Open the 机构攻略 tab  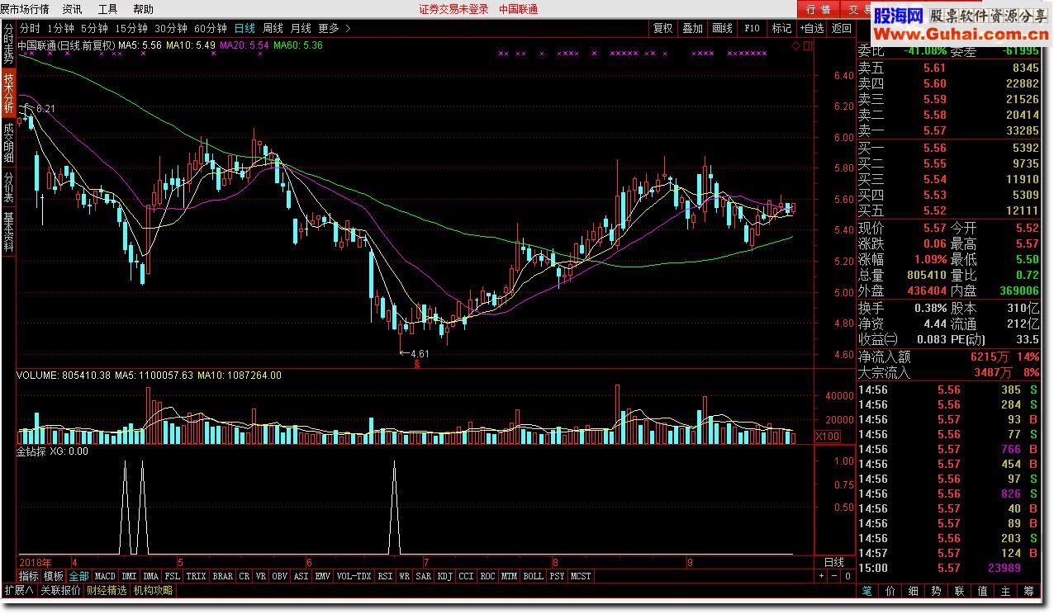(154, 590)
